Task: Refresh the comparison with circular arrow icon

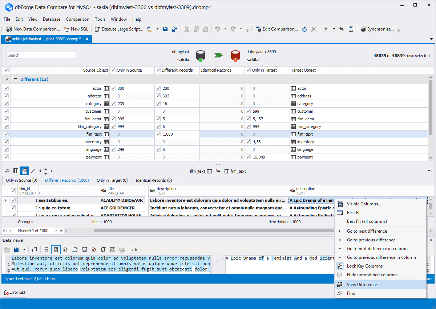Action: [304, 29]
